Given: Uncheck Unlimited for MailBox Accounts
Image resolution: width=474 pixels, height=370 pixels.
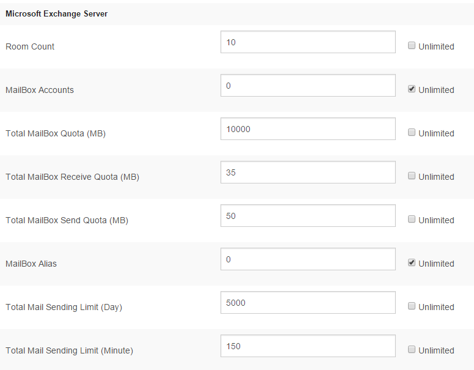Looking at the screenshot, I should point(412,89).
